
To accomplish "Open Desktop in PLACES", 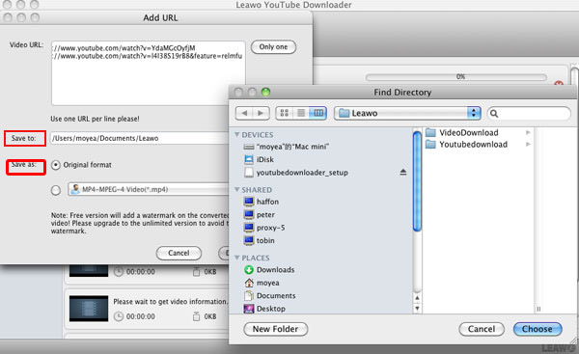I will 264,309.
